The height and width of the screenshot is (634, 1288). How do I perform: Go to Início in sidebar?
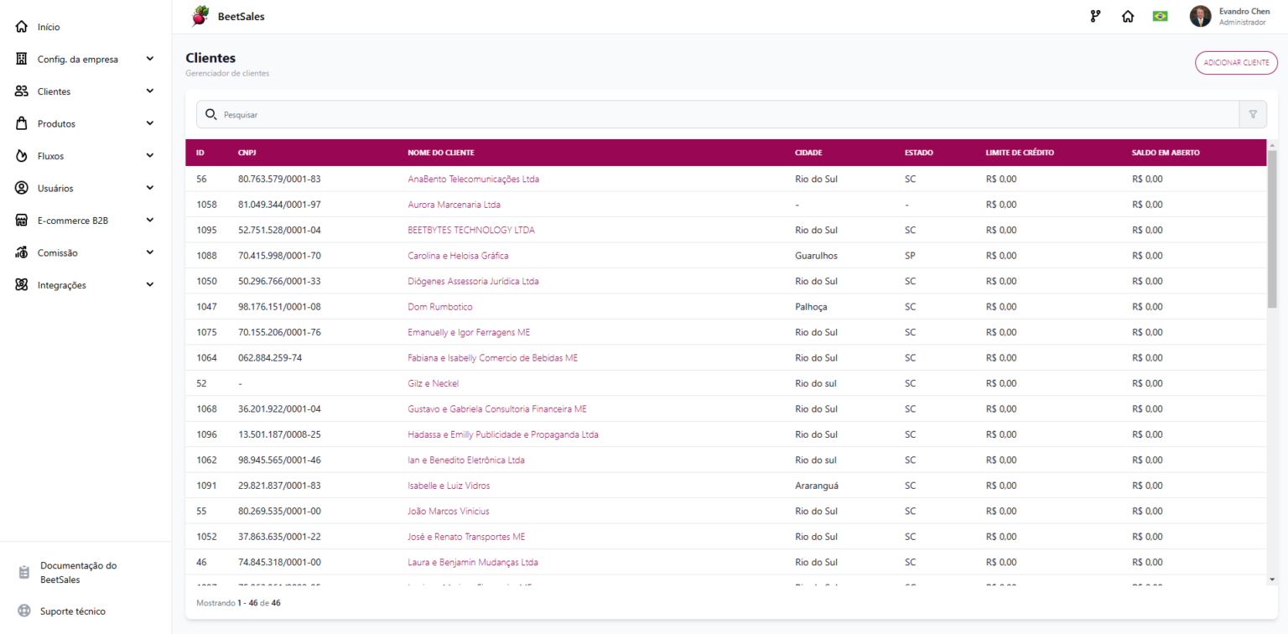point(49,27)
